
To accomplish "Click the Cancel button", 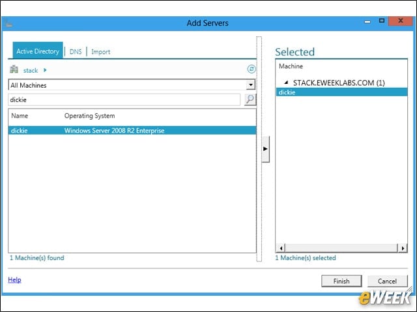I will pos(387,281).
